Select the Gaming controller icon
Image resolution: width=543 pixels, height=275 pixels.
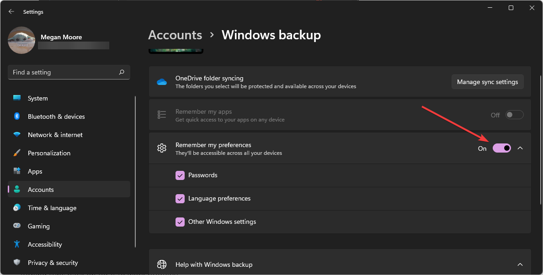[16, 226]
